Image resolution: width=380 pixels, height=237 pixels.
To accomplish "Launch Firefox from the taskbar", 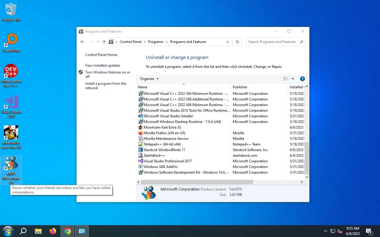I will (53, 231).
